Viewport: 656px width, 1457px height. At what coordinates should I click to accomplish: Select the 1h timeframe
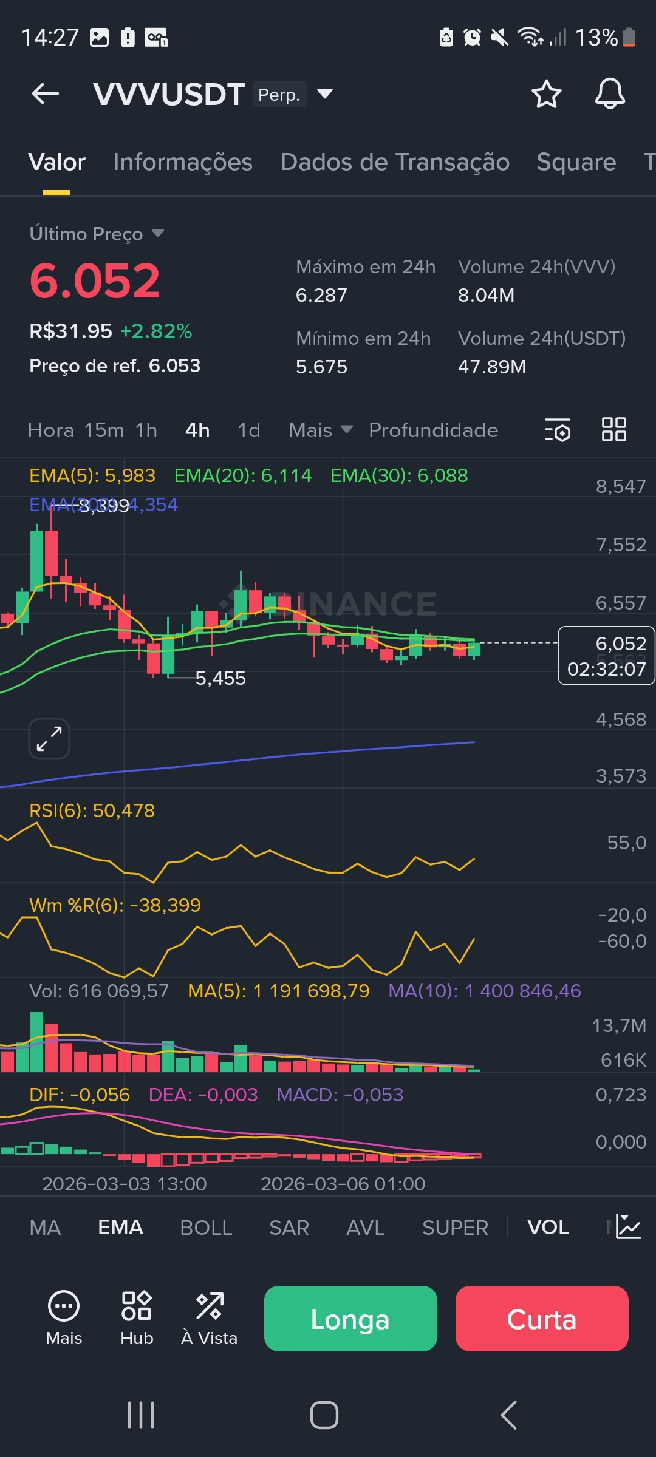point(146,430)
